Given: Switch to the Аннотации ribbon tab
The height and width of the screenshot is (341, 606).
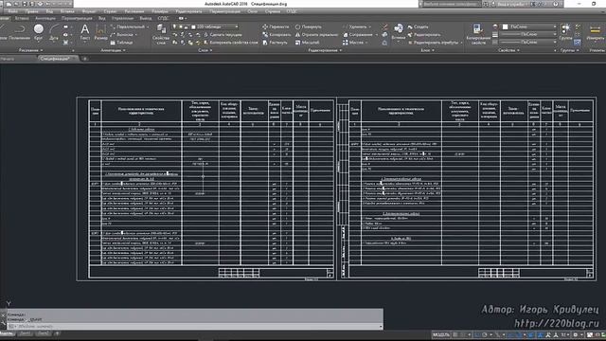Looking at the screenshot, I should [x=45, y=18].
